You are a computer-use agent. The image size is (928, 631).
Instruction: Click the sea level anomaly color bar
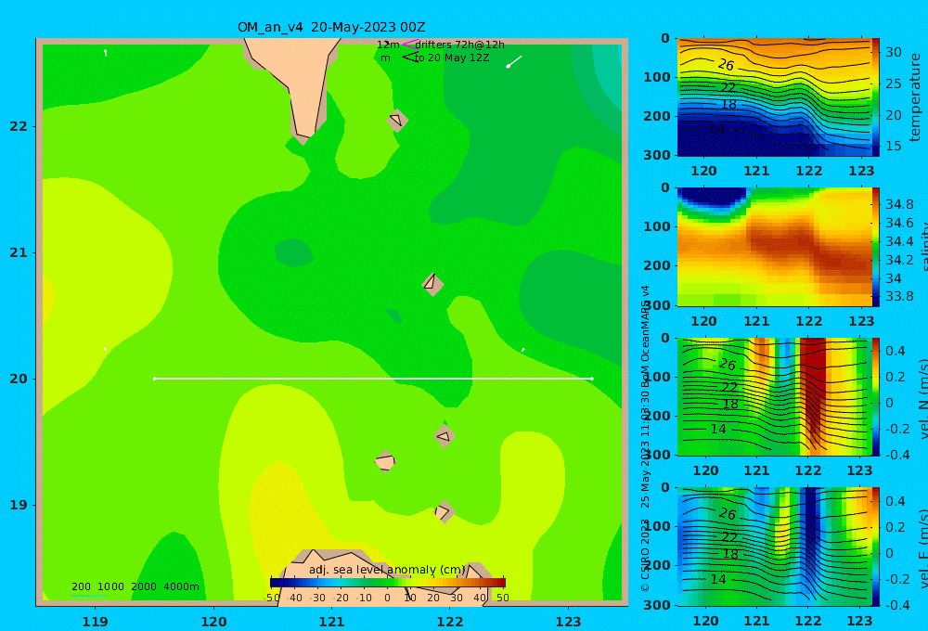coord(388,583)
